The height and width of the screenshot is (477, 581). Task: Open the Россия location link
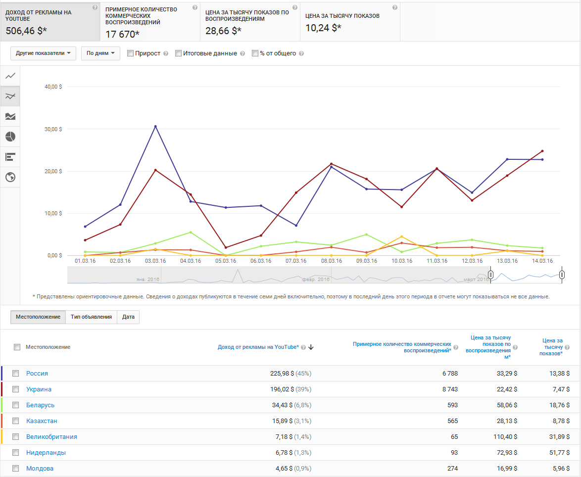pyautogui.click(x=37, y=374)
